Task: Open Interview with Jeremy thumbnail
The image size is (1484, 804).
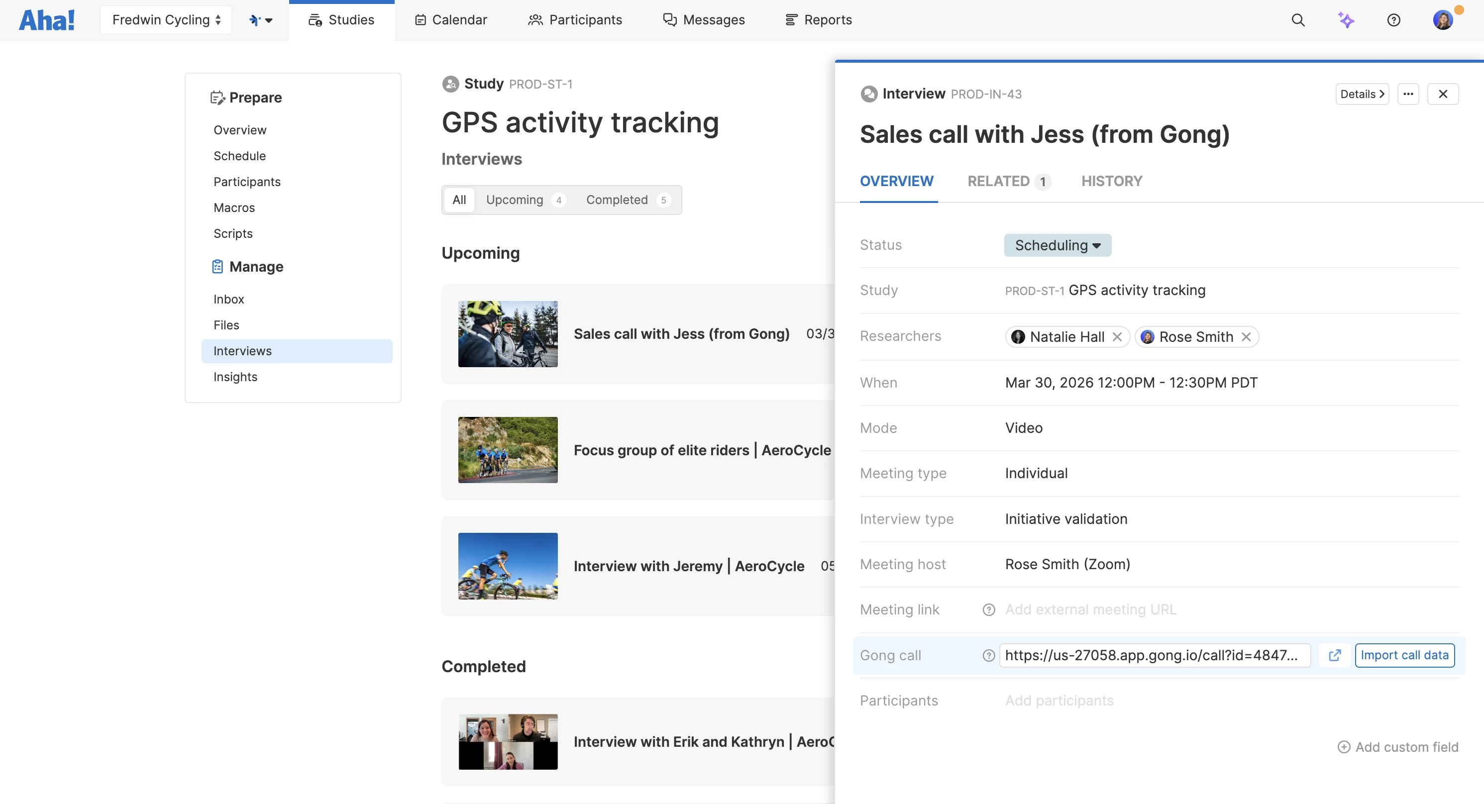Action: [x=508, y=566]
